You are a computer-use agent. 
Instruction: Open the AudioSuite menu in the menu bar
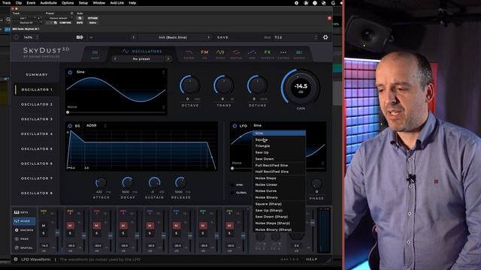48,3
